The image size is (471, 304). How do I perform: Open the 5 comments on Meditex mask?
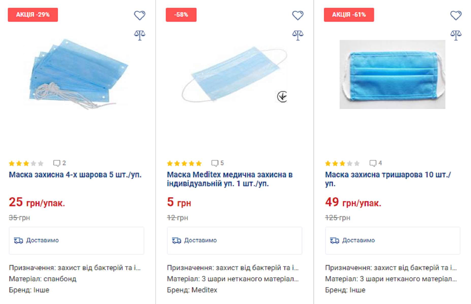pyautogui.click(x=218, y=163)
